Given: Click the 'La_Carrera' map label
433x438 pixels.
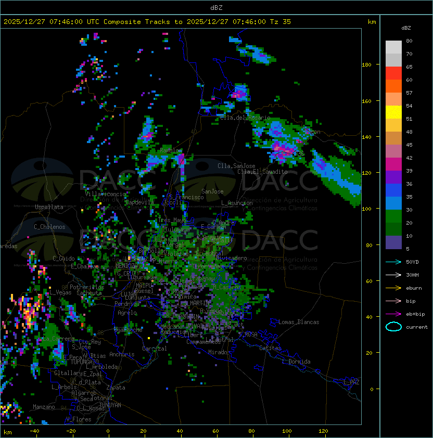Looking at the screenshot, I should (x=57, y=339).
